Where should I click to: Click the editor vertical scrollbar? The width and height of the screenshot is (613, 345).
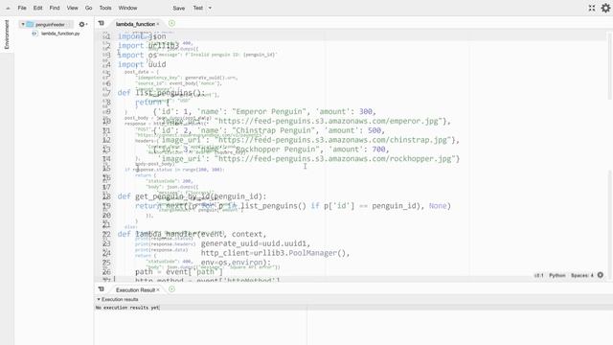pos(609,66)
